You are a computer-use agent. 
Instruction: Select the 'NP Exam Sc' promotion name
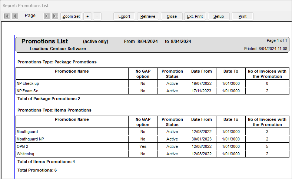pyautogui.click(x=27, y=91)
